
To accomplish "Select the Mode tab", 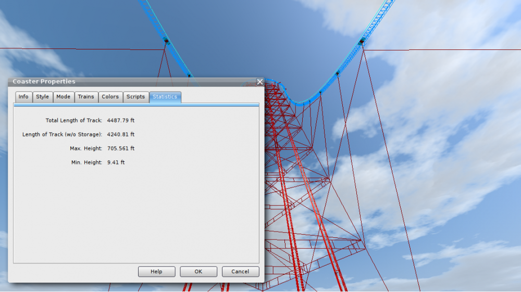I will tap(63, 97).
